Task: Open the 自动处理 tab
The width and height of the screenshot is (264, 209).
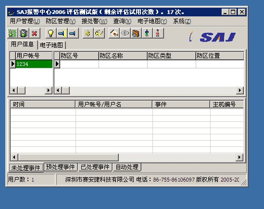Action: coord(127,167)
